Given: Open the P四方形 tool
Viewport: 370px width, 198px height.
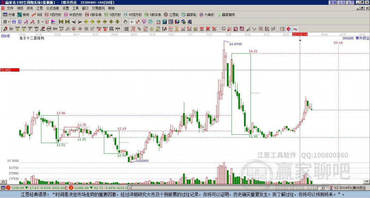Looking at the screenshot, I should (53, 14).
